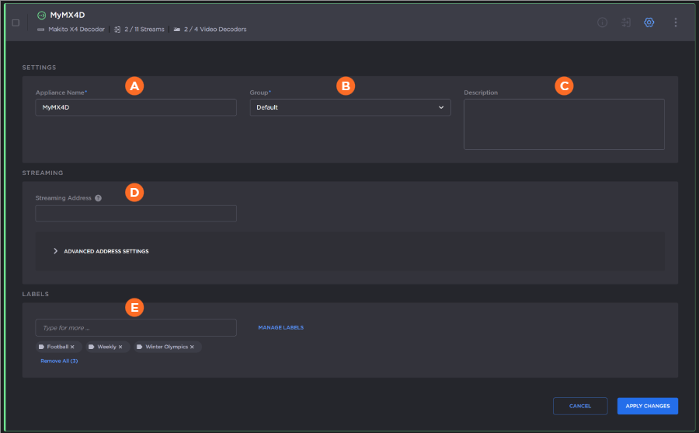Click the Streaming Address input field
The image size is (699, 433).
136,213
